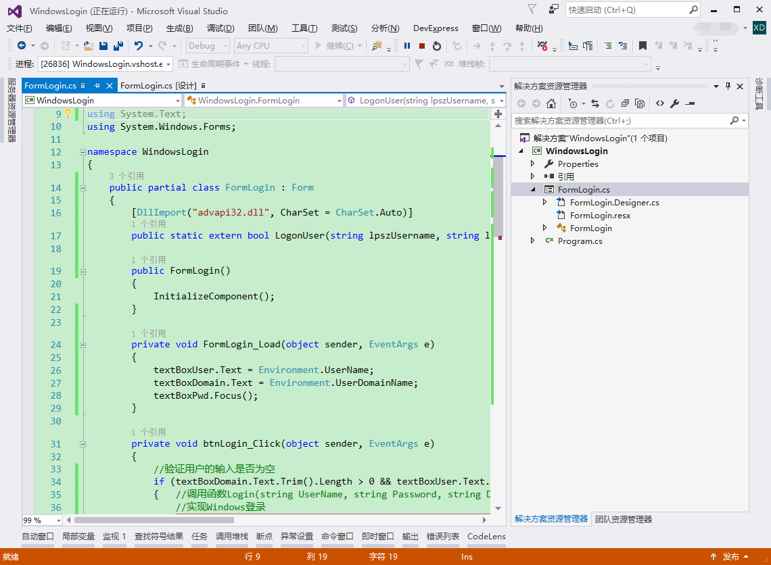This screenshot has width=771, height=565.
Task: Click the 3 个引用 CodeLens link above FormLogin class
Action: (126, 176)
